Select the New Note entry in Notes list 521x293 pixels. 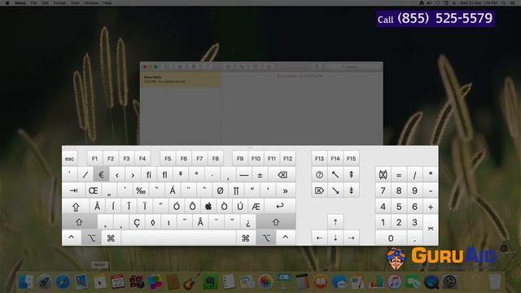[181, 80]
